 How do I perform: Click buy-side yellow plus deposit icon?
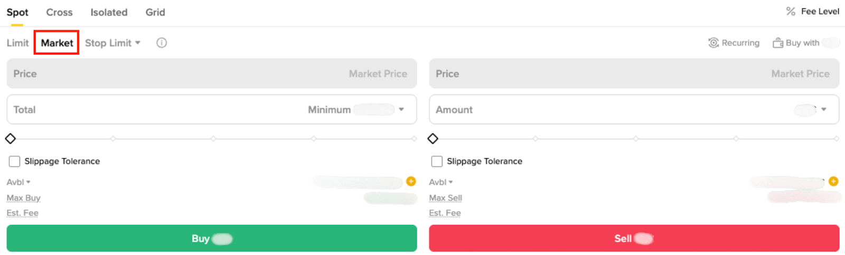tap(411, 182)
